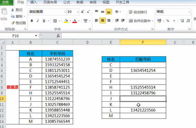The image size is (196, 128).
Task: Open the Number group dialog launcher
Action: pos(190,29)
